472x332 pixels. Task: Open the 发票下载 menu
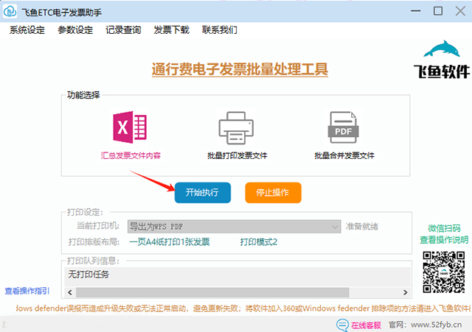pyautogui.click(x=172, y=30)
